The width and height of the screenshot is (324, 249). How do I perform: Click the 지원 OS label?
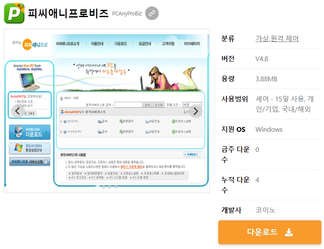(233, 129)
